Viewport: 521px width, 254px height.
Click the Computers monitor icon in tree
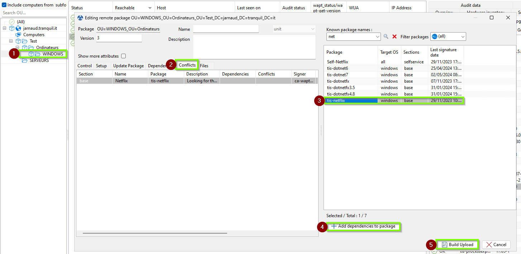pyautogui.click(x=18, y=35)
